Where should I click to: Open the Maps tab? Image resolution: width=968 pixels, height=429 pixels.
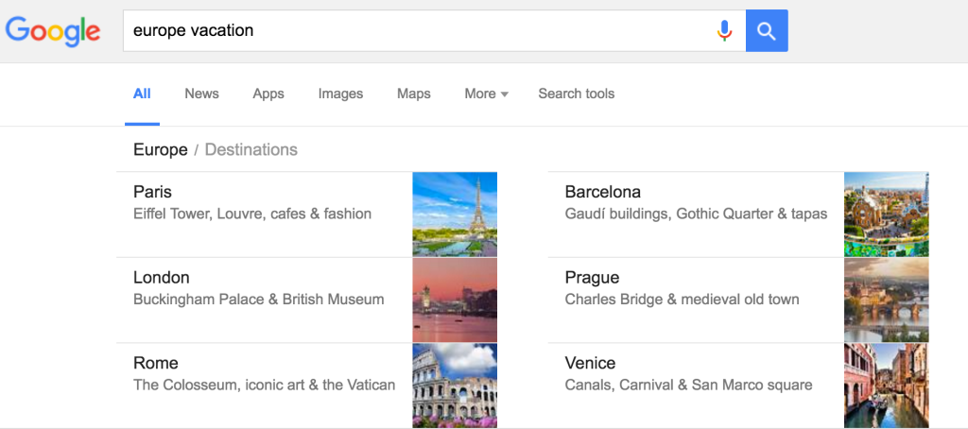(413, 94)
